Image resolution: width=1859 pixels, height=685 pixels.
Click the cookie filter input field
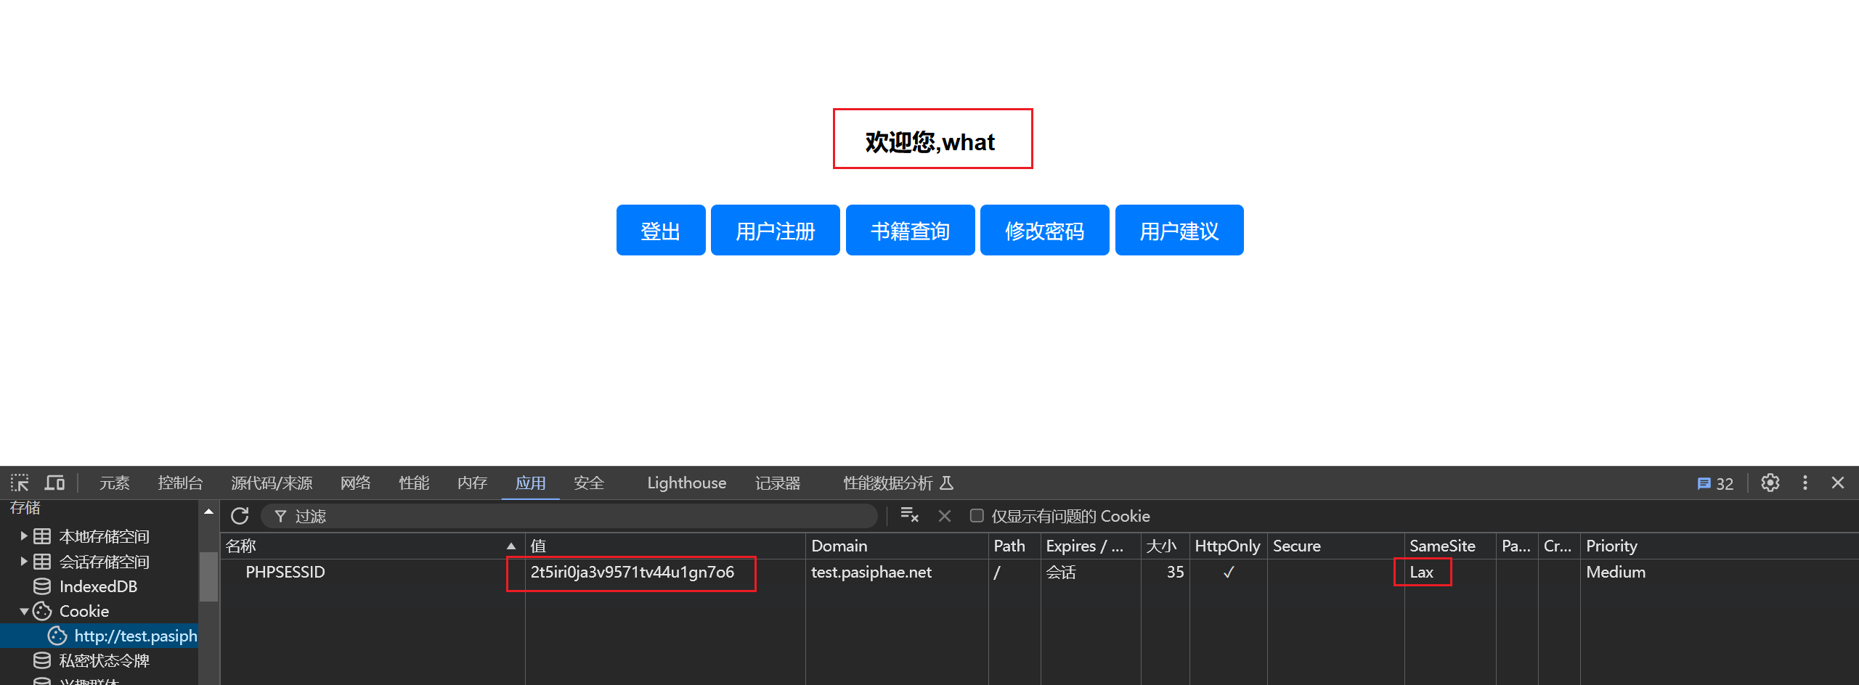coord(570,516)
